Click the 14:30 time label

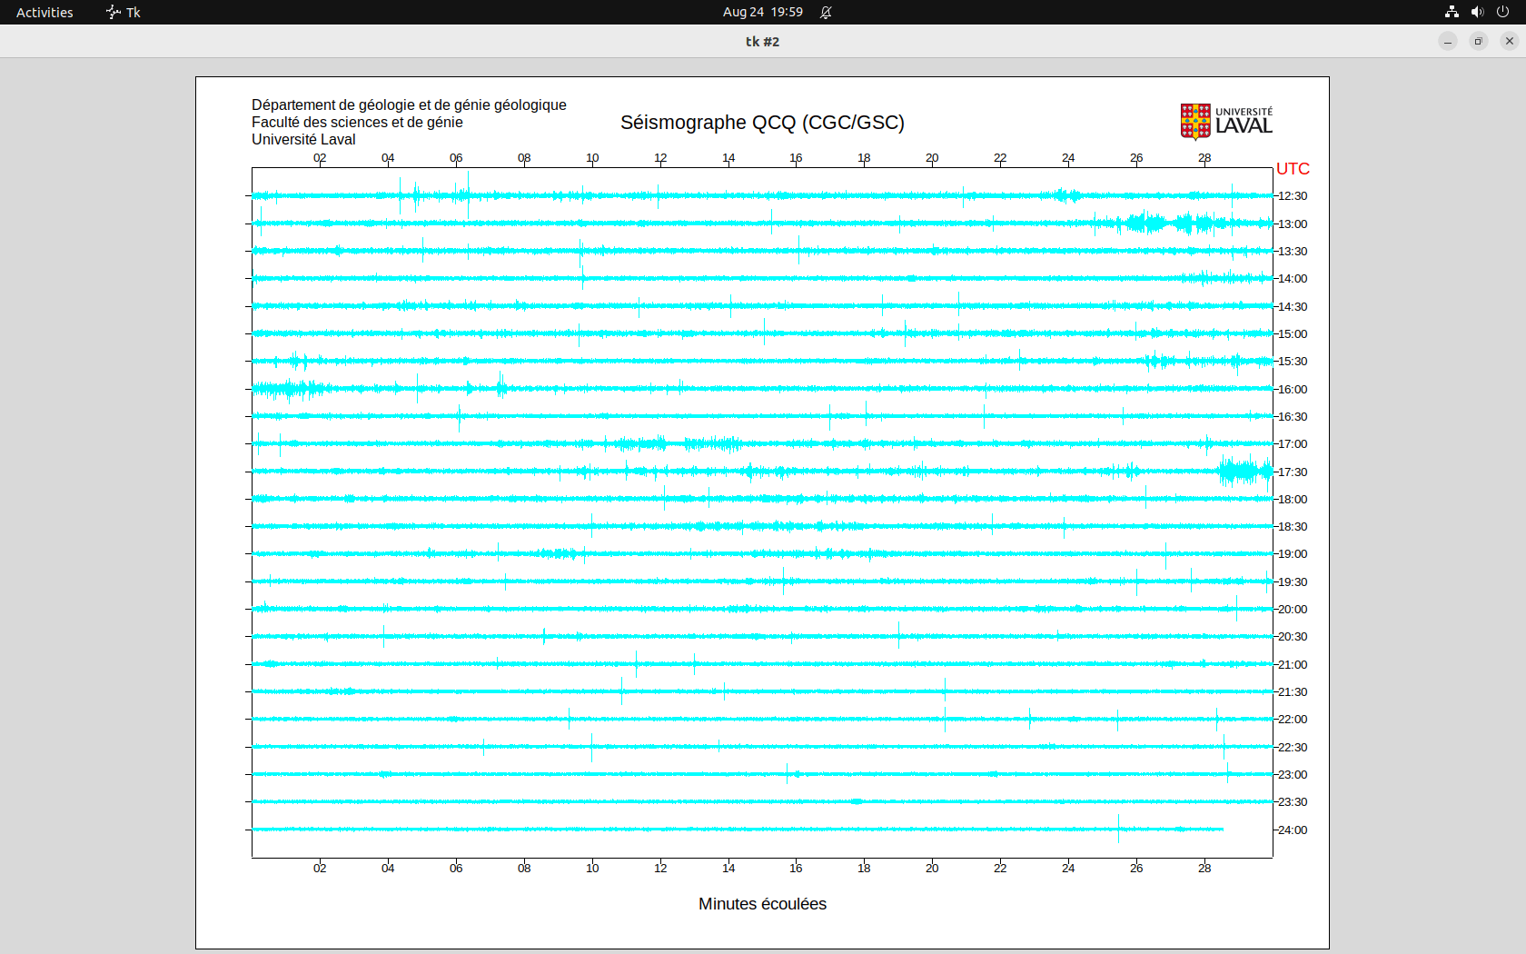click(x=1293, y=307)
